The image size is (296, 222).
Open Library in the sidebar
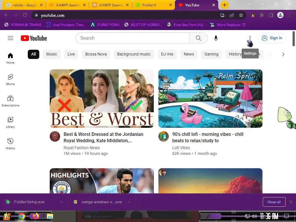point(10,123)
